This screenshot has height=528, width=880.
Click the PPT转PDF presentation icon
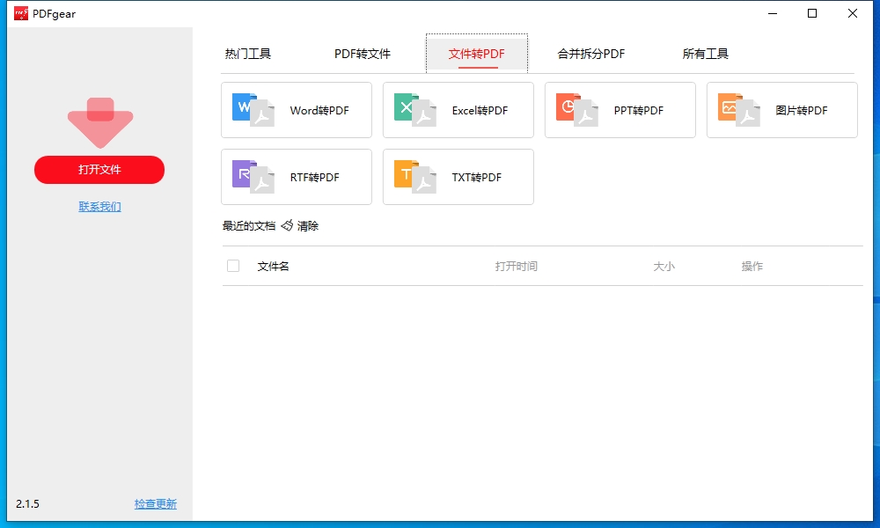(x=577, y=110)
